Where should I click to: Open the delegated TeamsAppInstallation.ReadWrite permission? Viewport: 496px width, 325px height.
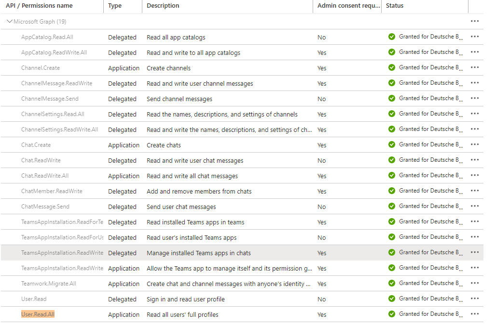(62, 253)
